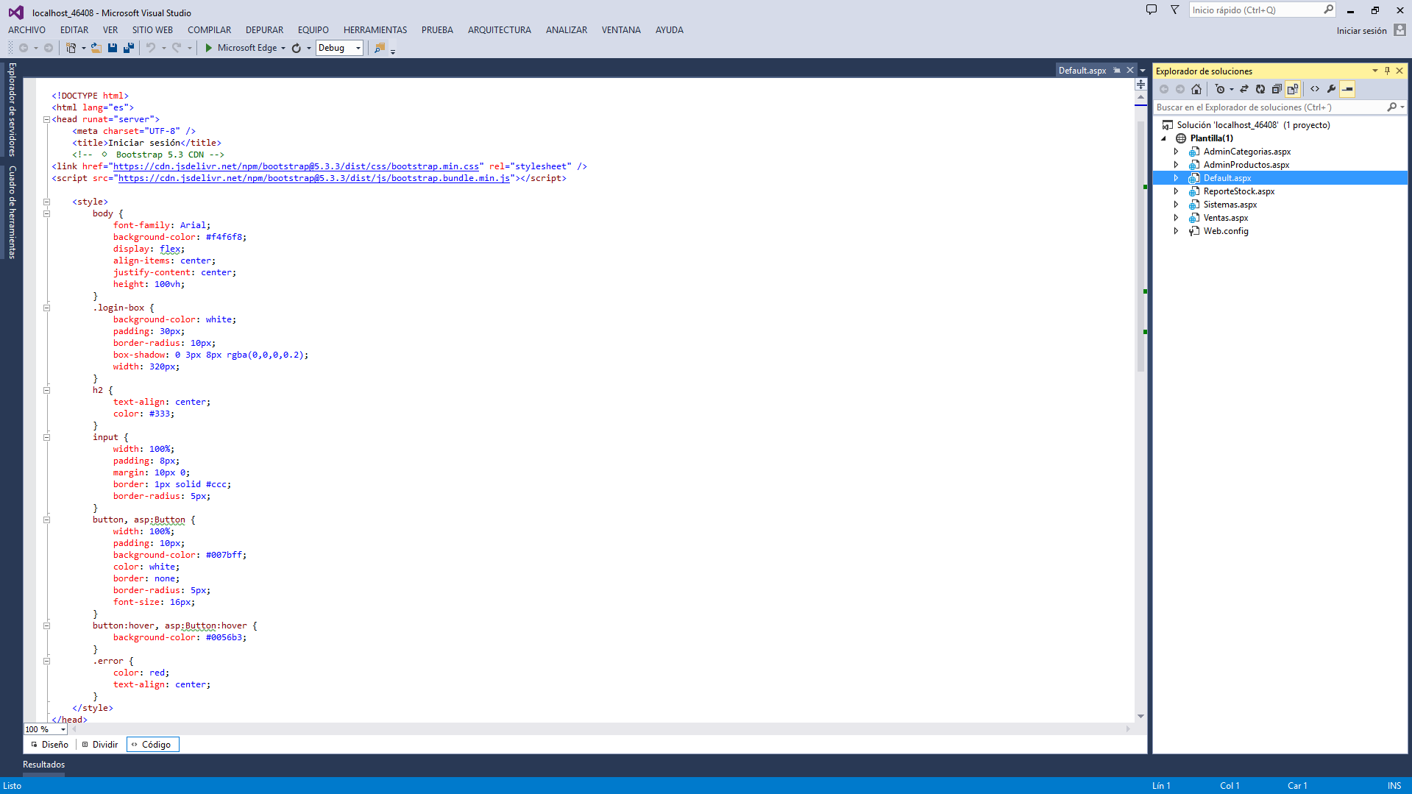Switch to the Diseño tab
The height and width of the screenshot is (794, 1412).
(x=49, y=744)
